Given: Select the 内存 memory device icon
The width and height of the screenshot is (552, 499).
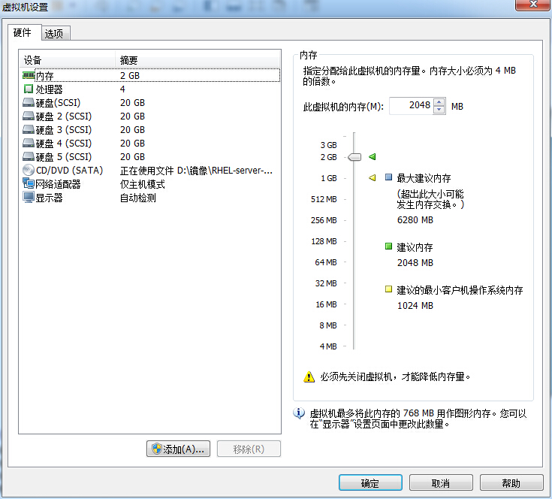Looking at the screenshot, I should point(29,75).
